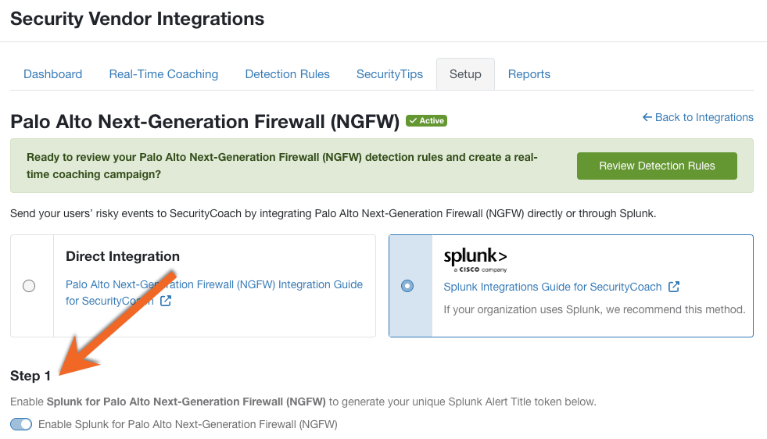Click external link icon after Palo Alto guide
The width and height of the screenshot is (767, 439).
[x=166, y=301]
